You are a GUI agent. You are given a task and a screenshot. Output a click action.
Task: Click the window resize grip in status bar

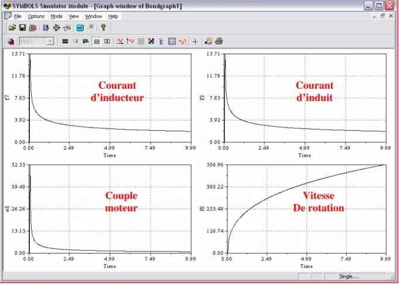(391, 276)
